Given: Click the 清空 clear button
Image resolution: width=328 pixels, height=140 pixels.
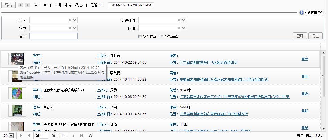Looking at the screenshot, I should click(316, 36).
